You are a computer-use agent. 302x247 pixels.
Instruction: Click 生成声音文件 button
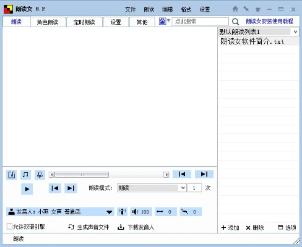click(x=88, y=227)
